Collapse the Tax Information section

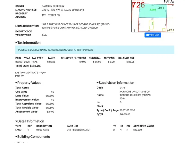click(x=28, y=43)
